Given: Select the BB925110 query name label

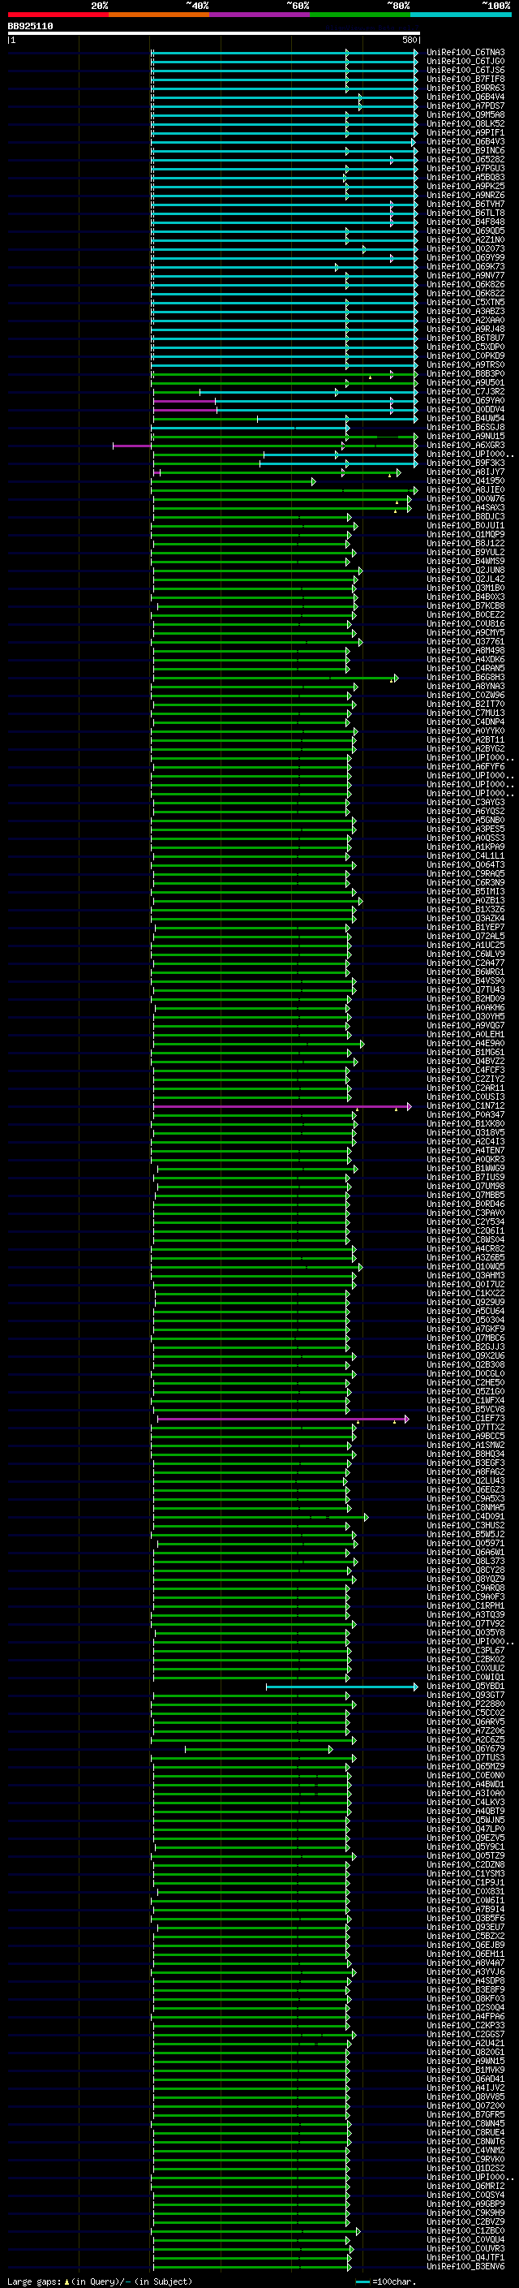Looking at the screenshot, I should click(30, 27).
